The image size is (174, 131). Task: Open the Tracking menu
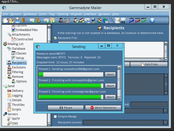(63, 14)
